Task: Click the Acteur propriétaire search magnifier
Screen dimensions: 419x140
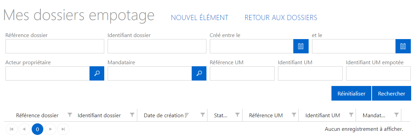Action: pos(97,73)
